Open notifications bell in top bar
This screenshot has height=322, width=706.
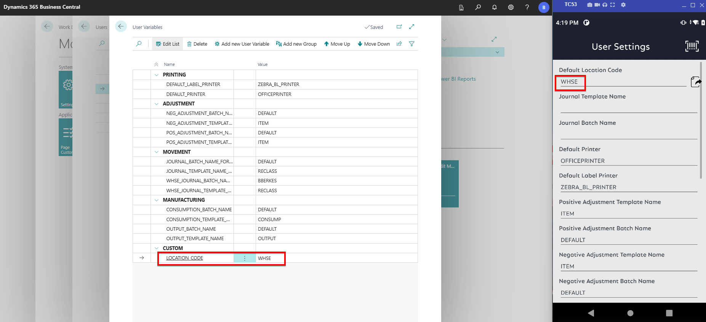(494, 7)
